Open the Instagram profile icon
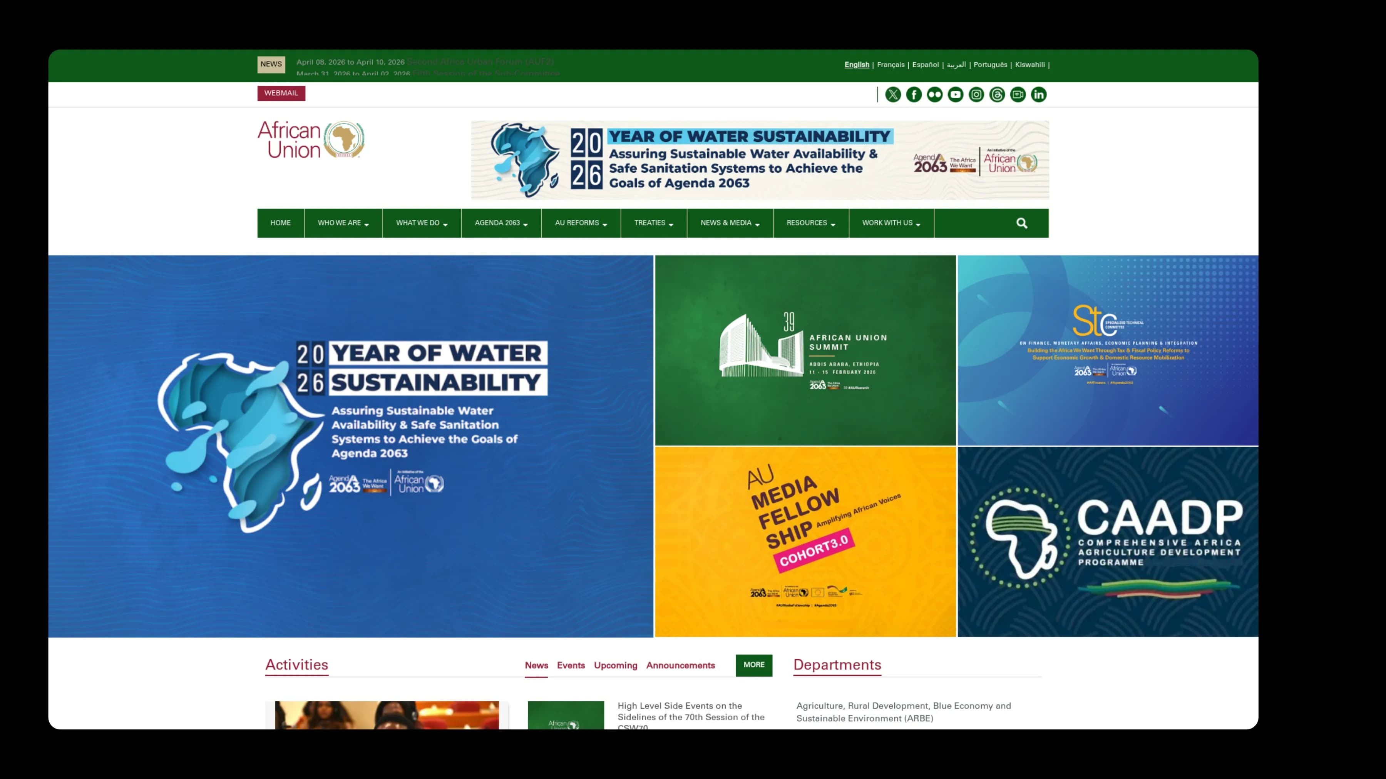The height and width of the screenshot is (779, 1386). pyautogui.click(x=976, y=95)
